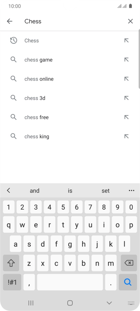
Task: Pick the 'and' word prediction
Action: [34, 190]
